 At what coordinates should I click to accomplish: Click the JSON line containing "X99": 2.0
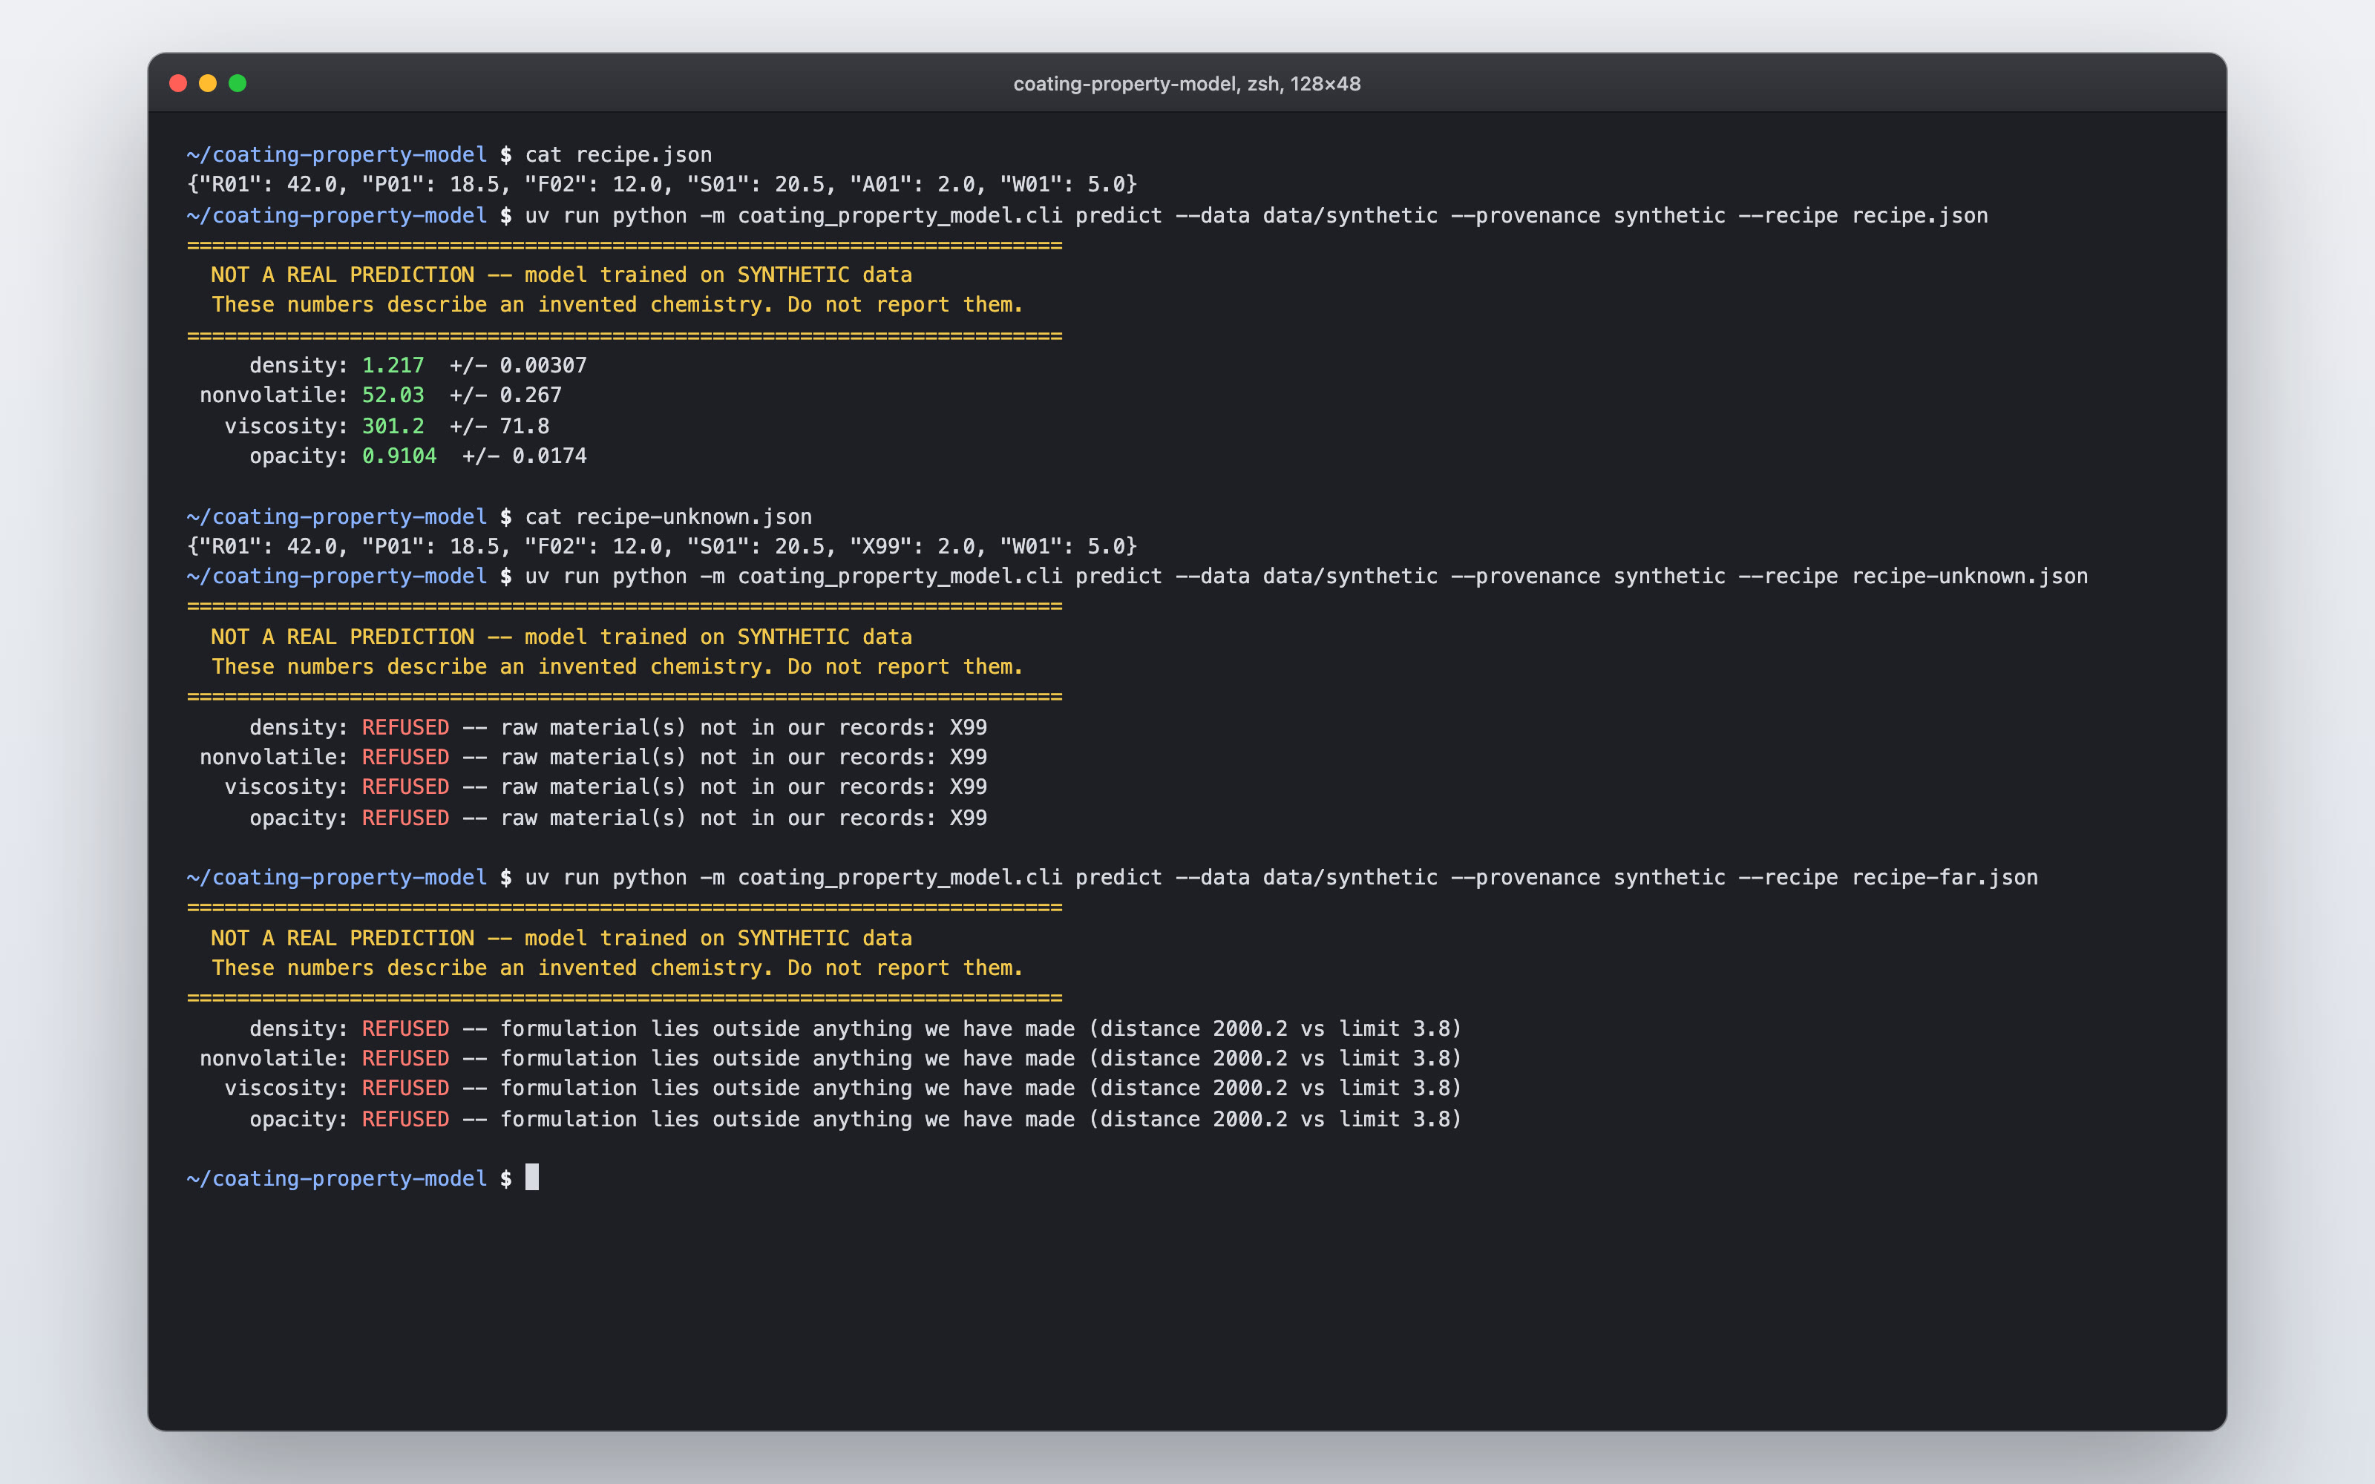tap(663, 547)
